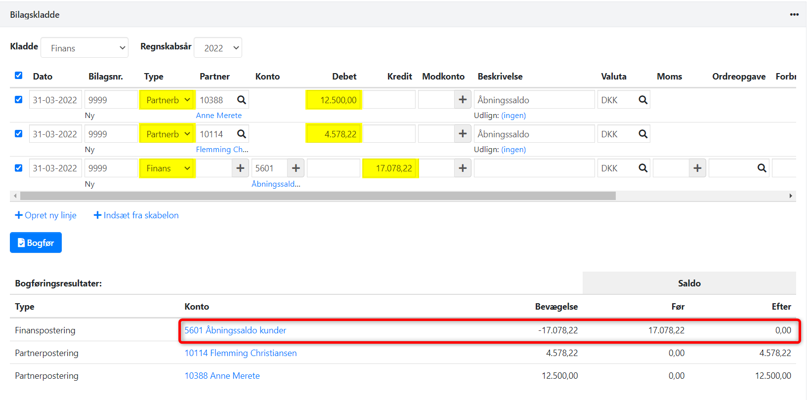Click the right arrow of horizontal scrollbar
Viewport: 808px width, 400px height.
click(x=791, y=196)
